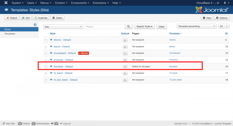233x126 pixels.
Task: Sort by the Template column header
Action: click(175, 33)
